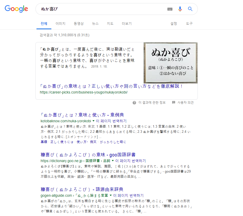Open the goo国語辞書 糠喜び result title
This screenshot has height=216, width=243.
(x=88, y=155)
